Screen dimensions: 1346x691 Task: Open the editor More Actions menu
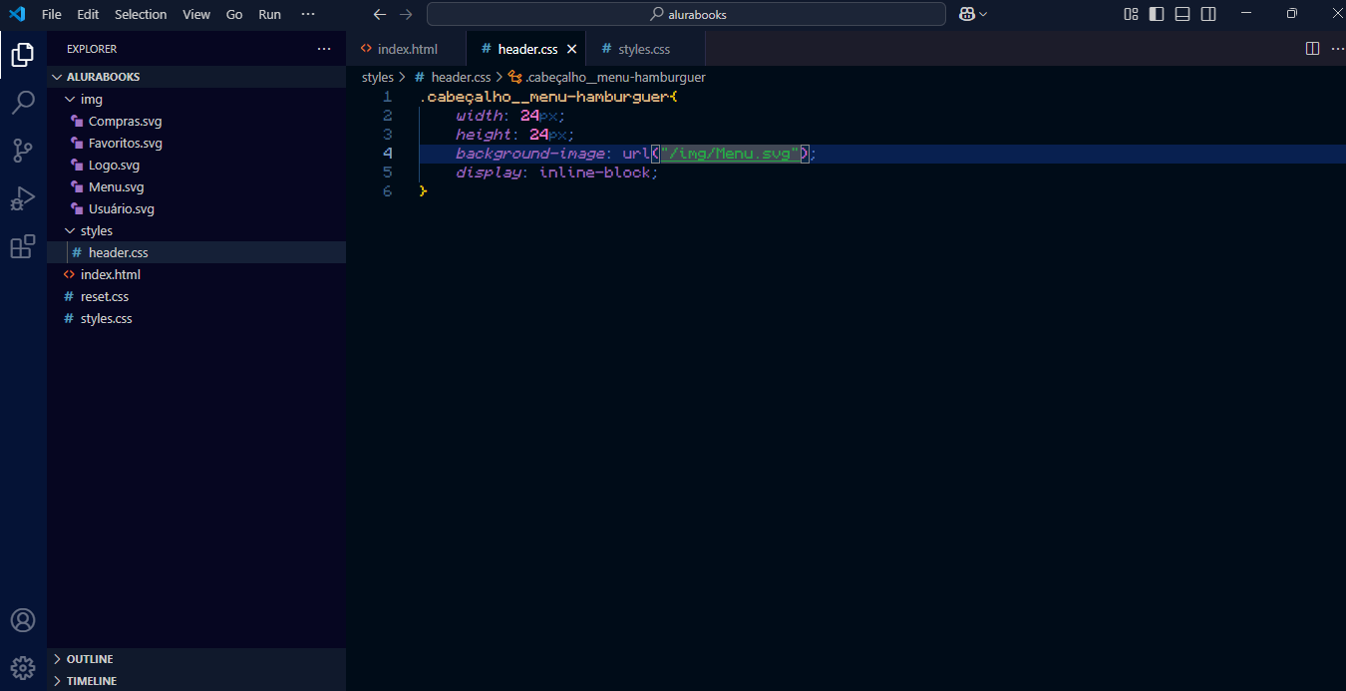pyautogui.click(x=1336, y=49)
